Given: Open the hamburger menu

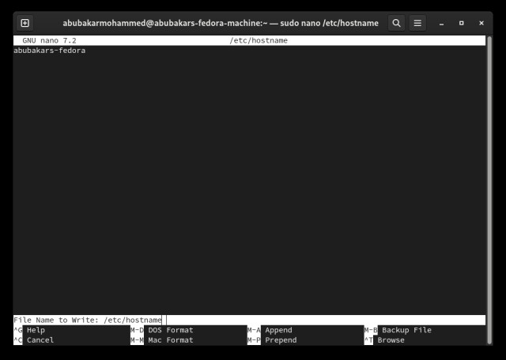Looking at the screenshot, I should 417,23.
